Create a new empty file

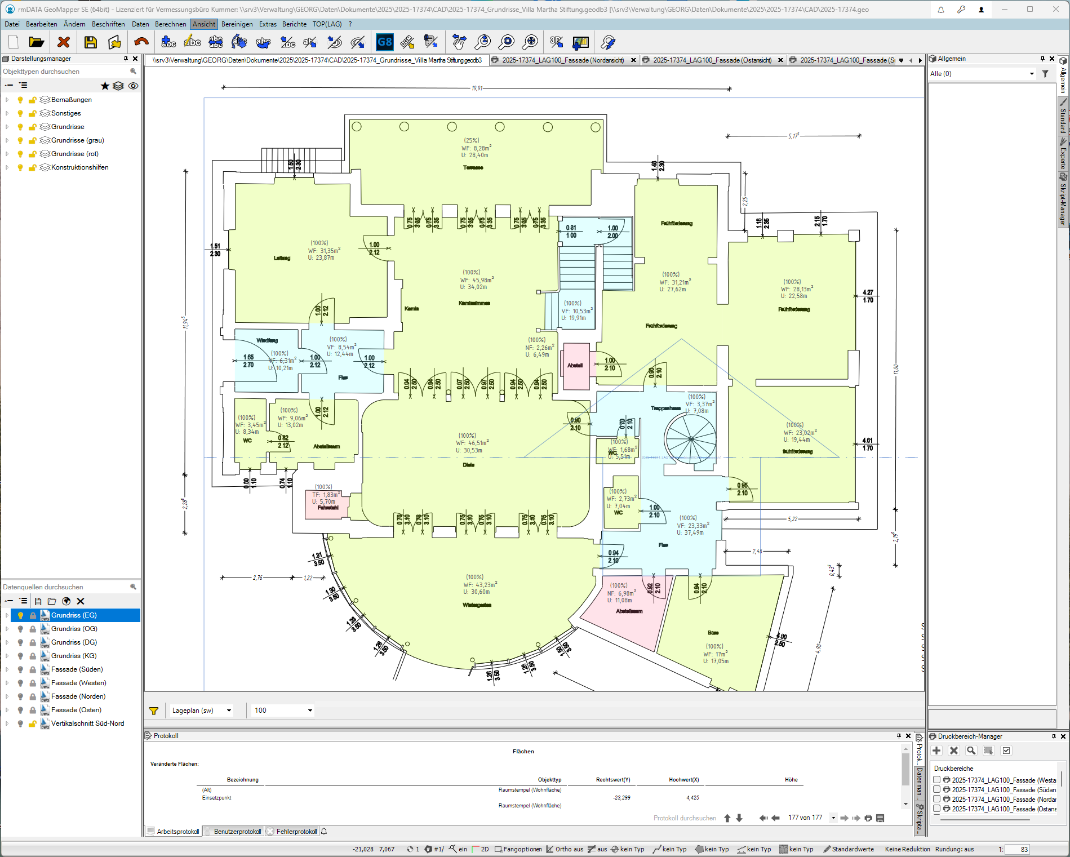click(x=13, y=42)
